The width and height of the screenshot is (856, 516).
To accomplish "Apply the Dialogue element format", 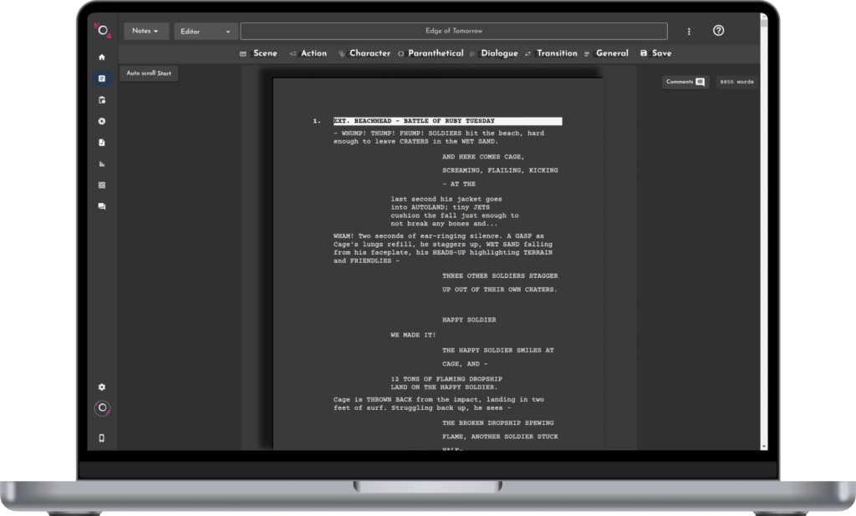I will click(494, 53).
